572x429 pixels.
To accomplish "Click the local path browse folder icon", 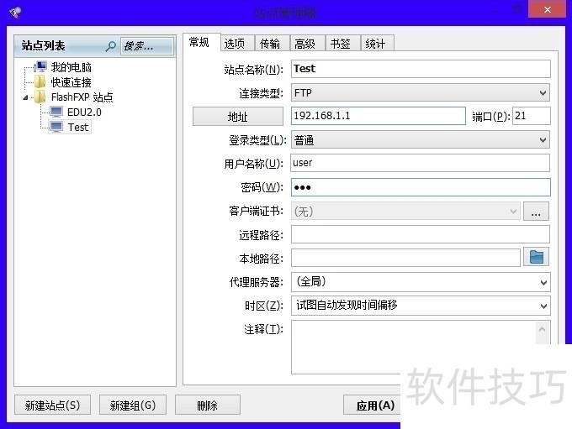I will pos(536,258).
